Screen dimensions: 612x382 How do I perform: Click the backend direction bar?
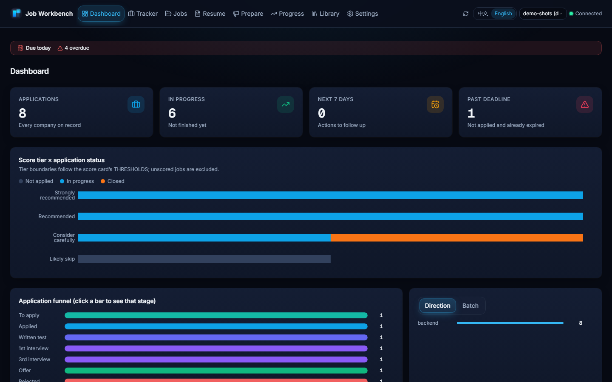click(x=510, y=323)
